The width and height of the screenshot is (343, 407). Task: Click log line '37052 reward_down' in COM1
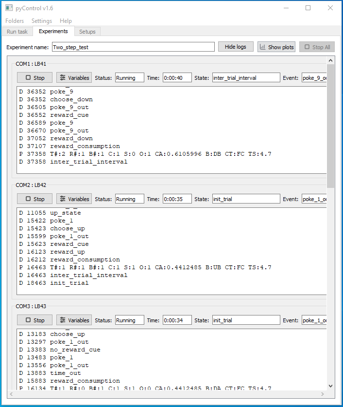coord(56,138)
